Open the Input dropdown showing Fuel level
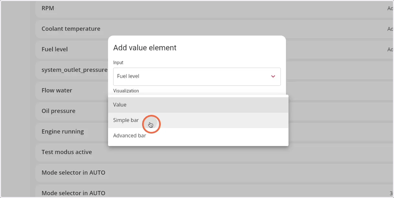This screenshot has height=198, width=394. pos(197,77)
